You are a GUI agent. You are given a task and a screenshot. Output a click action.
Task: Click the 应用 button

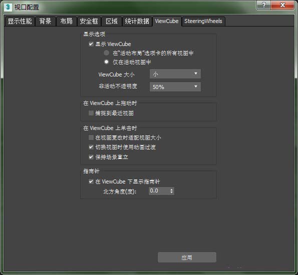click(x=187, y=257)
